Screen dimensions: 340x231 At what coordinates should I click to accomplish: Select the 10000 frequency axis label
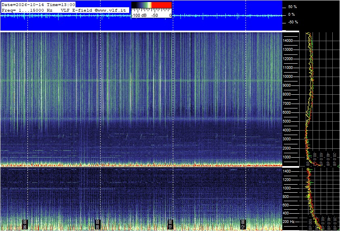288,77
